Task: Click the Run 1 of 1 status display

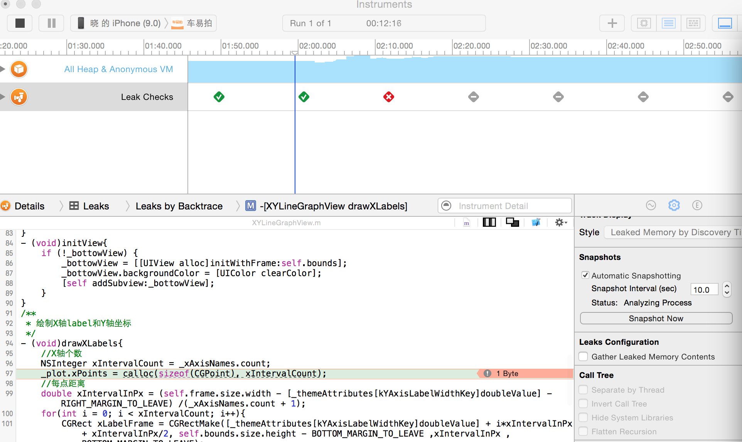Action: 310,23
